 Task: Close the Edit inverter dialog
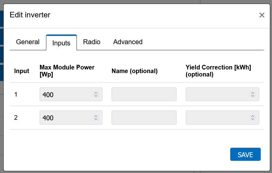point(262,15)
